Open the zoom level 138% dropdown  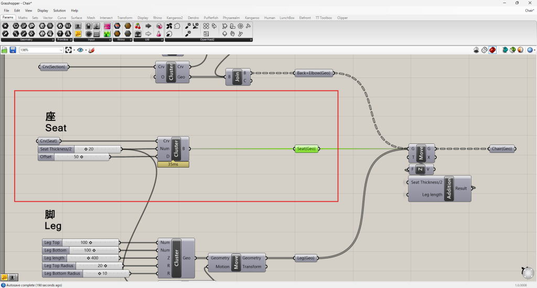pyautogui.click(x=61, y=50)
